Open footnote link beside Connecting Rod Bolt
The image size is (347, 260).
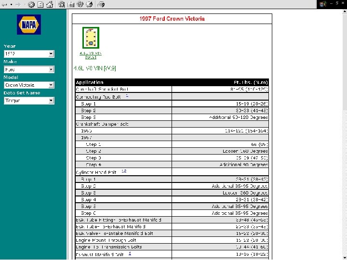[127, 95]
